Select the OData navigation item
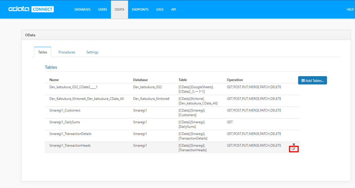 (x=120, y=9)
